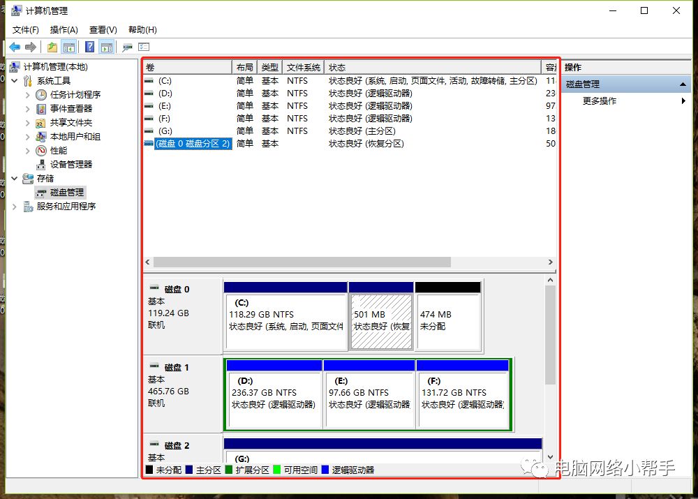Open 设备管理器 in the tree

70,165
